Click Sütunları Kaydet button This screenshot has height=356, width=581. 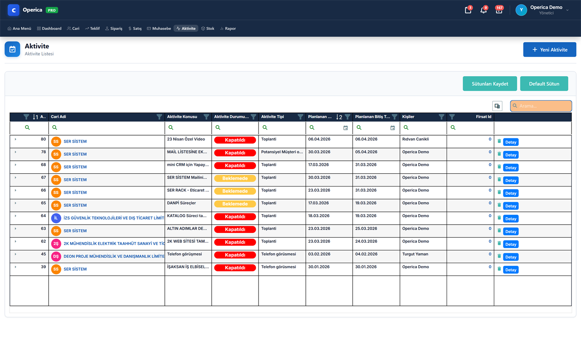pyautogui.click(x=490, y=84)
